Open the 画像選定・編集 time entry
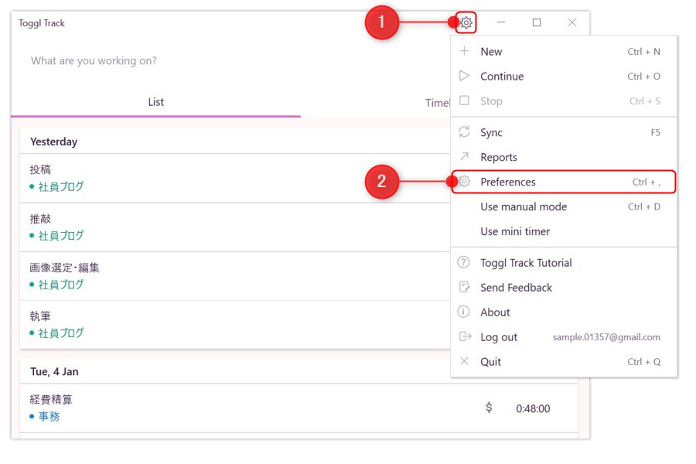The width and height of the screenshot is (696, 464). 235,276
